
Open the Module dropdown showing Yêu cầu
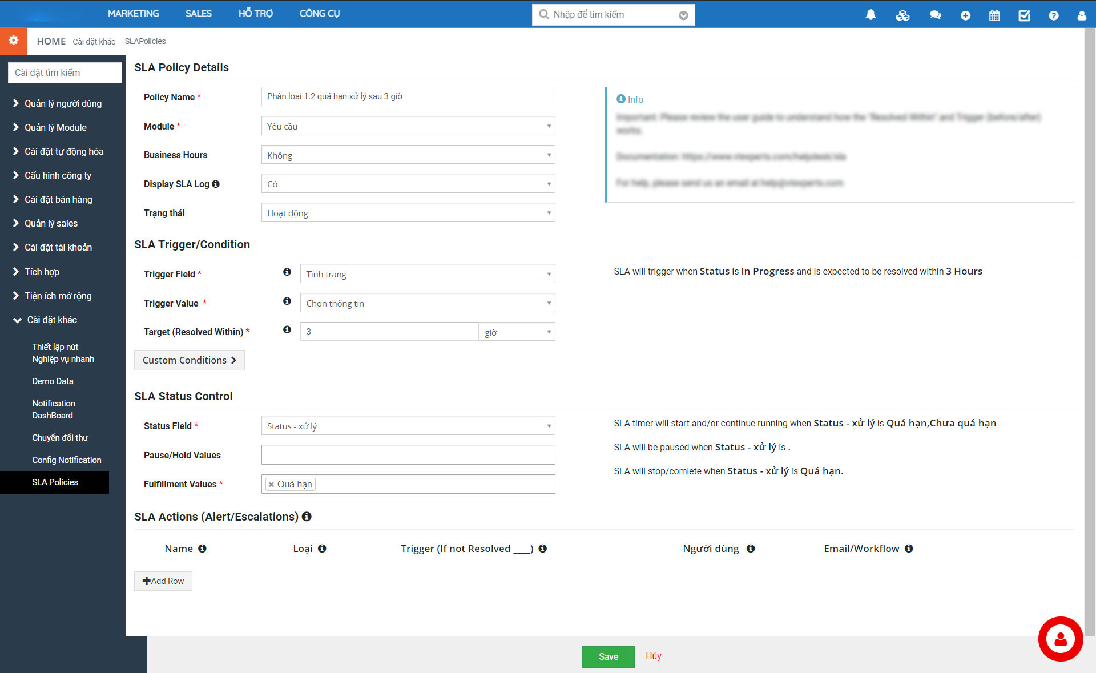click(x=408, y=126)
